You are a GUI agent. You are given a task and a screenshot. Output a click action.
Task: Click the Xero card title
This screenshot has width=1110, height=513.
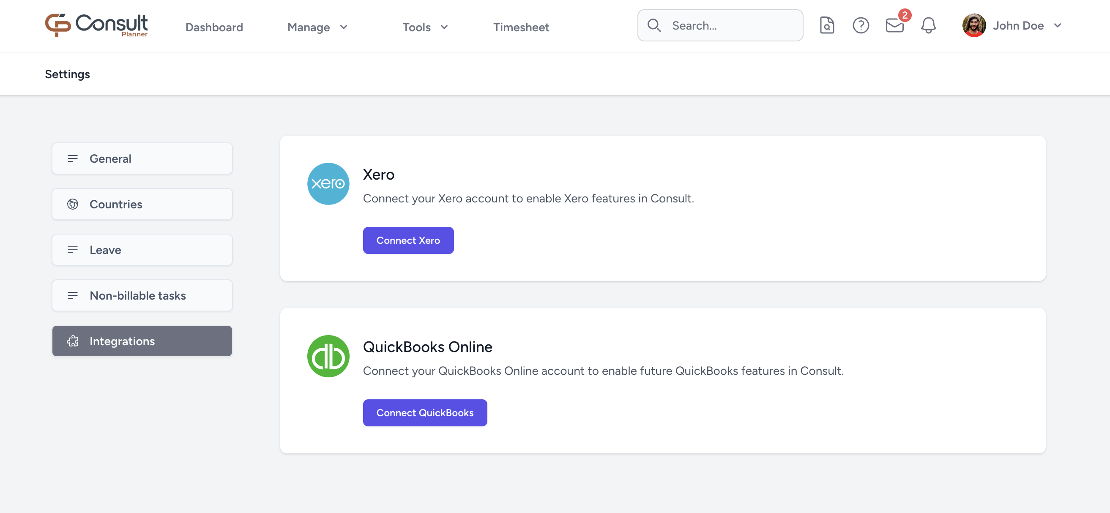click(378, 175)
